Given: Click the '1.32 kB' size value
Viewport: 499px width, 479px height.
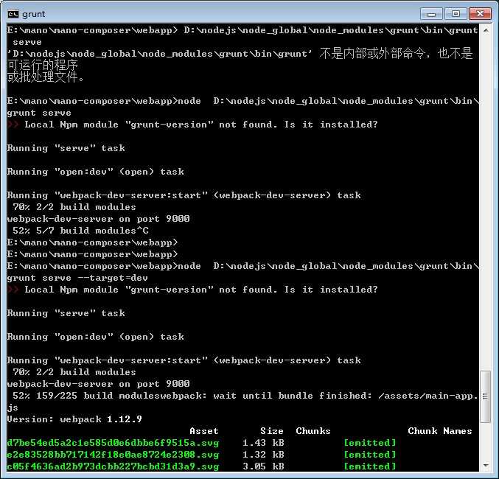Looking at the screenshot, I should pyautogui.click(x=263, y=455).
